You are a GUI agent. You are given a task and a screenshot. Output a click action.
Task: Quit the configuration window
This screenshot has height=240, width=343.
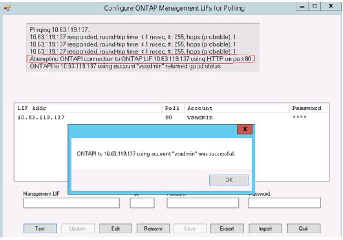tap(303, 228)
